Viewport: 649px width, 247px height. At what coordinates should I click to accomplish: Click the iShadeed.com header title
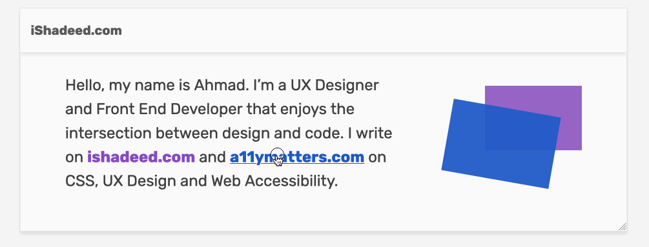[x=76, y=30]
